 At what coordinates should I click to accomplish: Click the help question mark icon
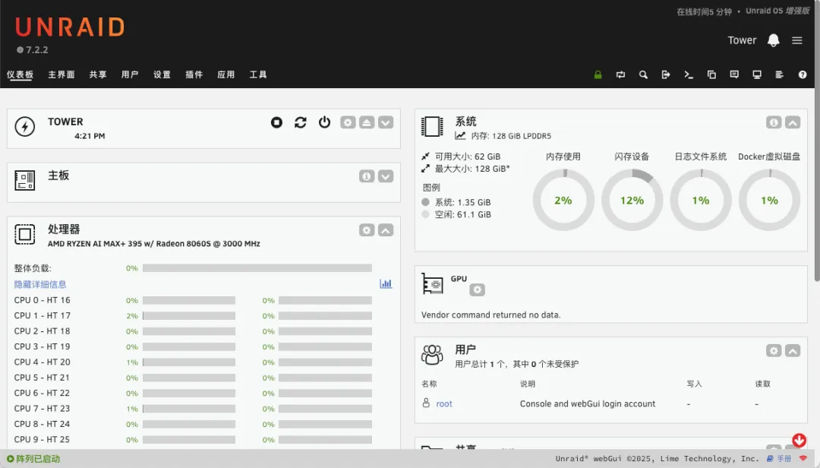(803, 74)
